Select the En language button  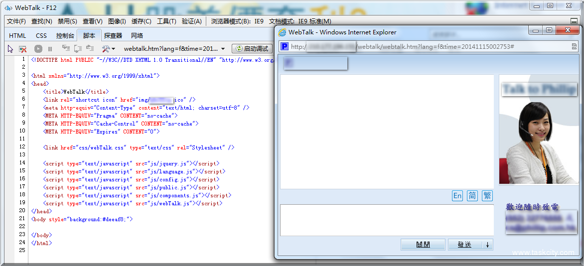pos(457,196)
